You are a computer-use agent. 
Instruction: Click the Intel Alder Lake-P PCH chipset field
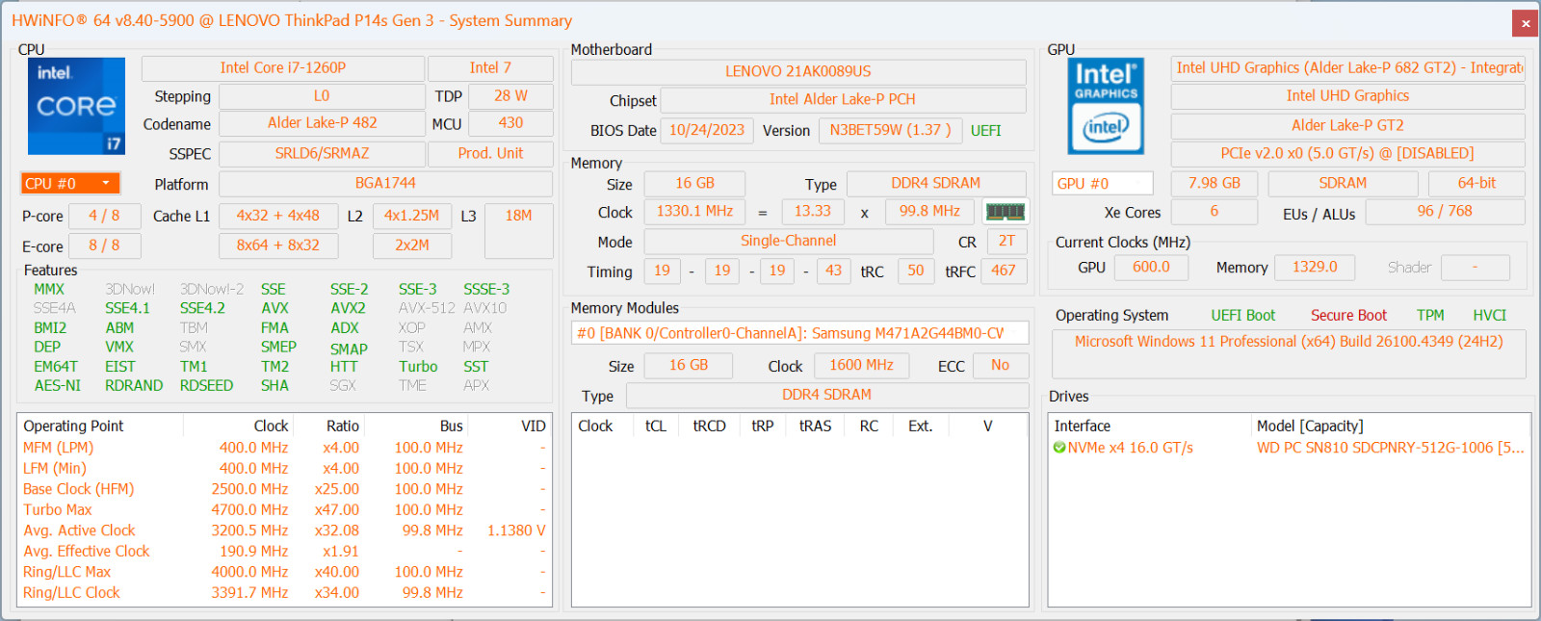pyautogui.click(x=843, y=99)
